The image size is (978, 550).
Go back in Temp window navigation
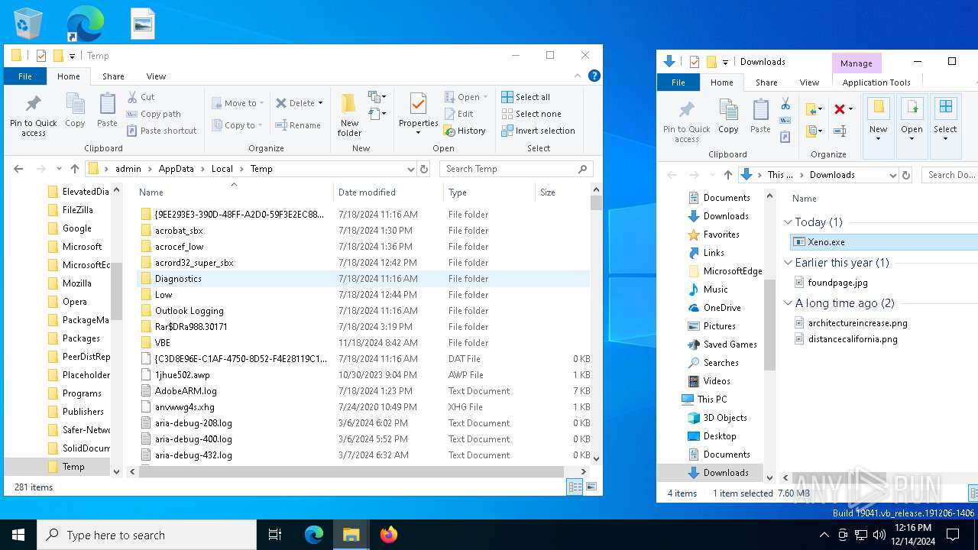point(19,169)
